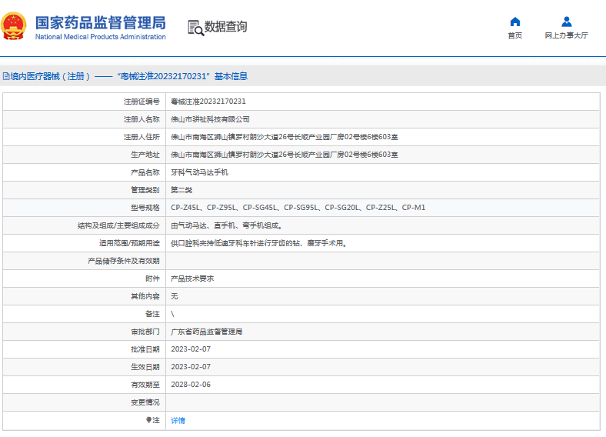
Task: Click the document icon before 境内医疗器械
Action: (6, 76)
